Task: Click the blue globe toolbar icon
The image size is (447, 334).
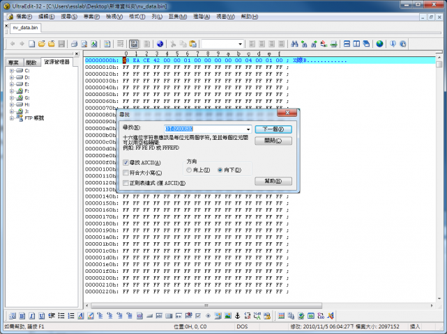Action: click(x=160, y=44)
